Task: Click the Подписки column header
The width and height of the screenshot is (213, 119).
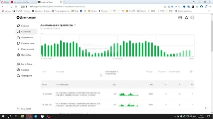Action: click(x=162, y=71)
